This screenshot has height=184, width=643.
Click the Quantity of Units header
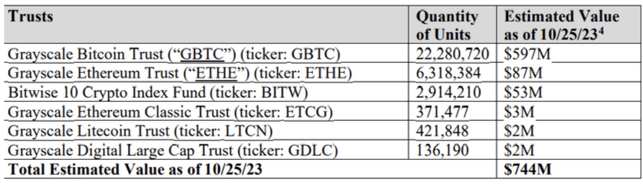pyautogui.click(x=447, y=25)
